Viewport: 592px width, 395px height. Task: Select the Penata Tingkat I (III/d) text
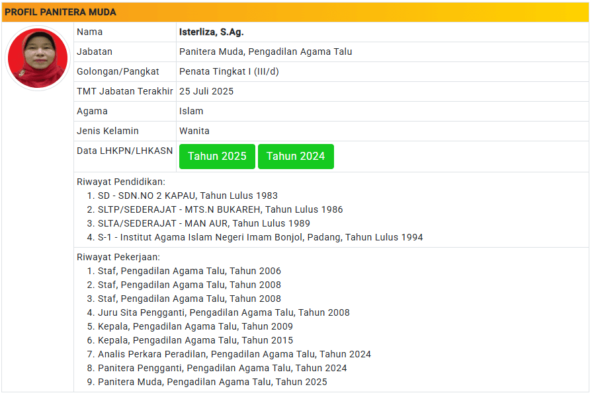229,71
